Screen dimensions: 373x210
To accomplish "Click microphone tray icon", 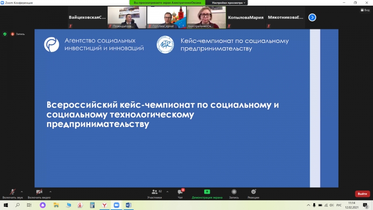I will (x=314, y=205).
